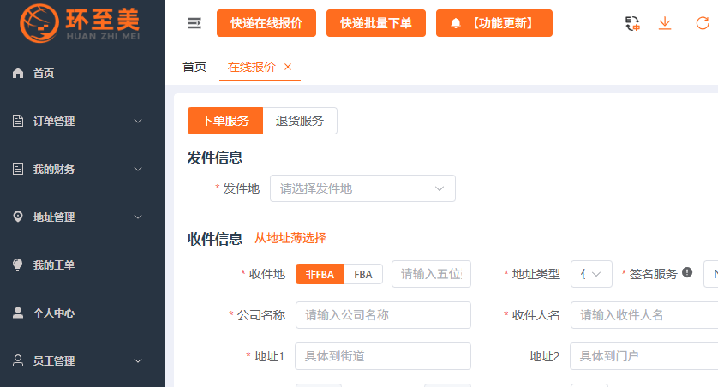Click the 首页 home icon in sidebar
This screenshot has height=387, width=718.
(x=18, y=74)
